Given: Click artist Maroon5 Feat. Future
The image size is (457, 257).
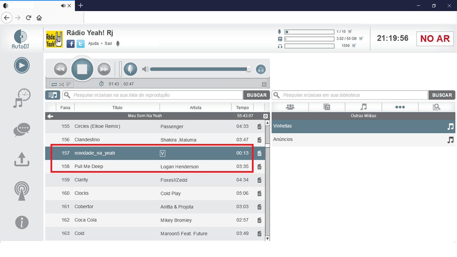Looking at the screenshot, I should point(184,233).
